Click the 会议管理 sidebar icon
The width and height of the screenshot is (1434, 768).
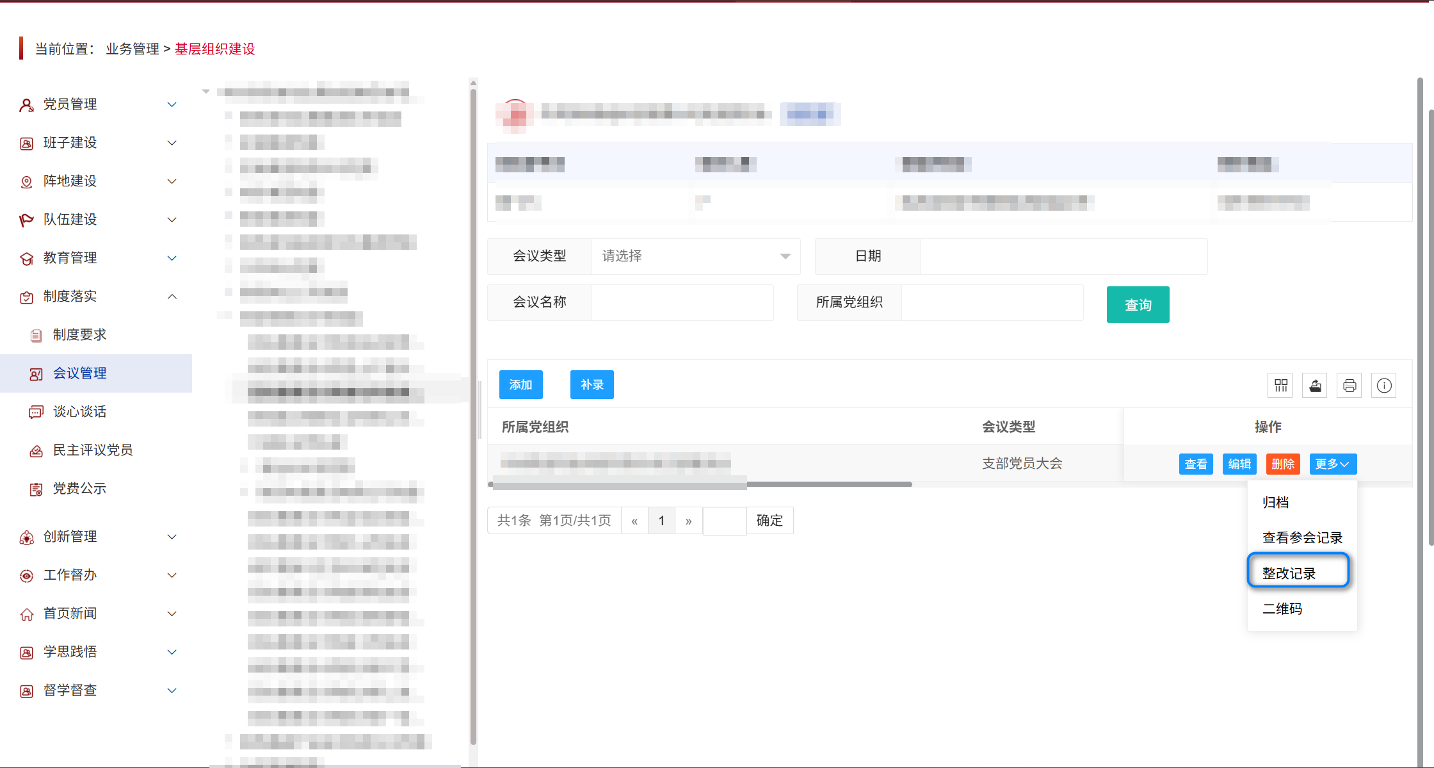coord(35,373)
